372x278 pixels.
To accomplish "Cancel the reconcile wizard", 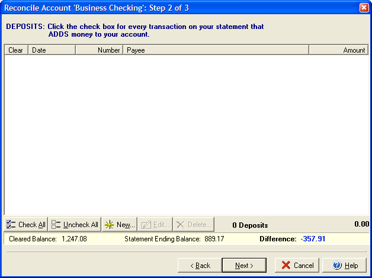I will [297, 266].
